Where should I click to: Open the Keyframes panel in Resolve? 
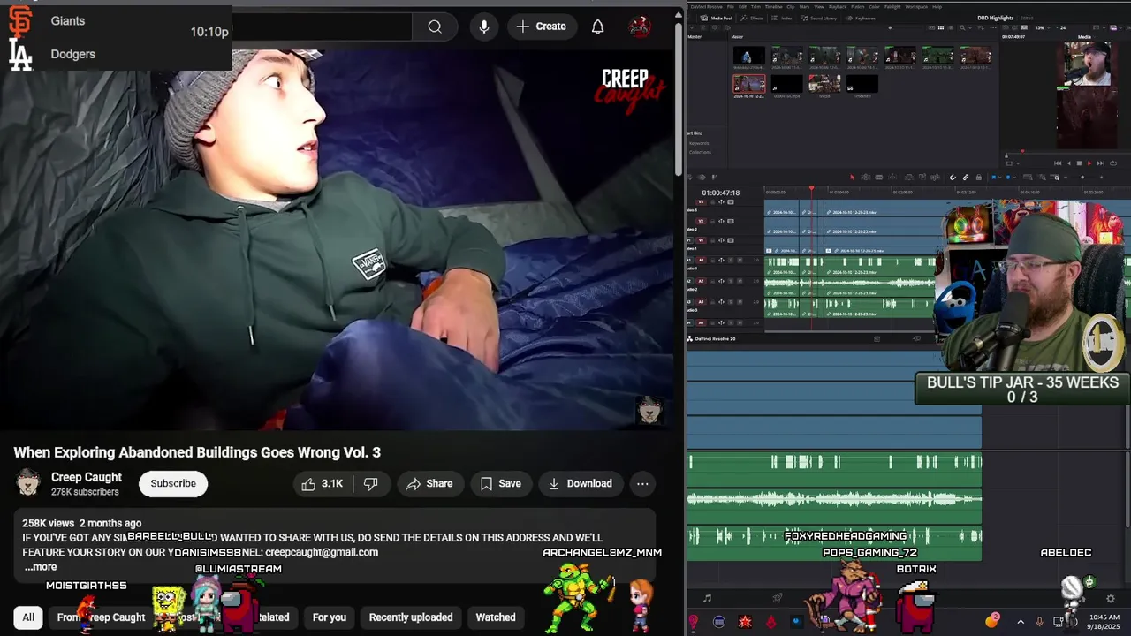(x=861, y=19)
